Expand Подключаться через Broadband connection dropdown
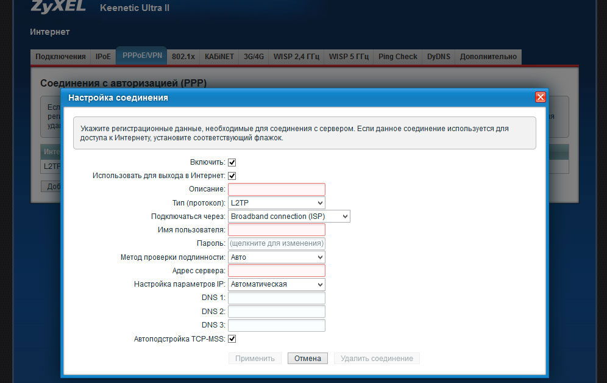 click(289, 217)
